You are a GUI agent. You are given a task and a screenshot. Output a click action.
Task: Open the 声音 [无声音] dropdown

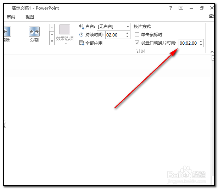128,27
